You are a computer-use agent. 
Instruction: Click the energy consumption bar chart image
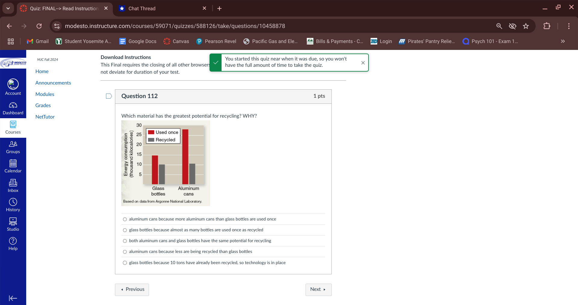click(x=166, y=163)
